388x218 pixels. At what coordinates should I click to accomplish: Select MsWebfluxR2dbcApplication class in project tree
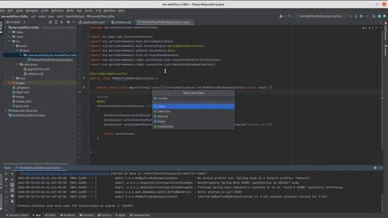[50, 60]
